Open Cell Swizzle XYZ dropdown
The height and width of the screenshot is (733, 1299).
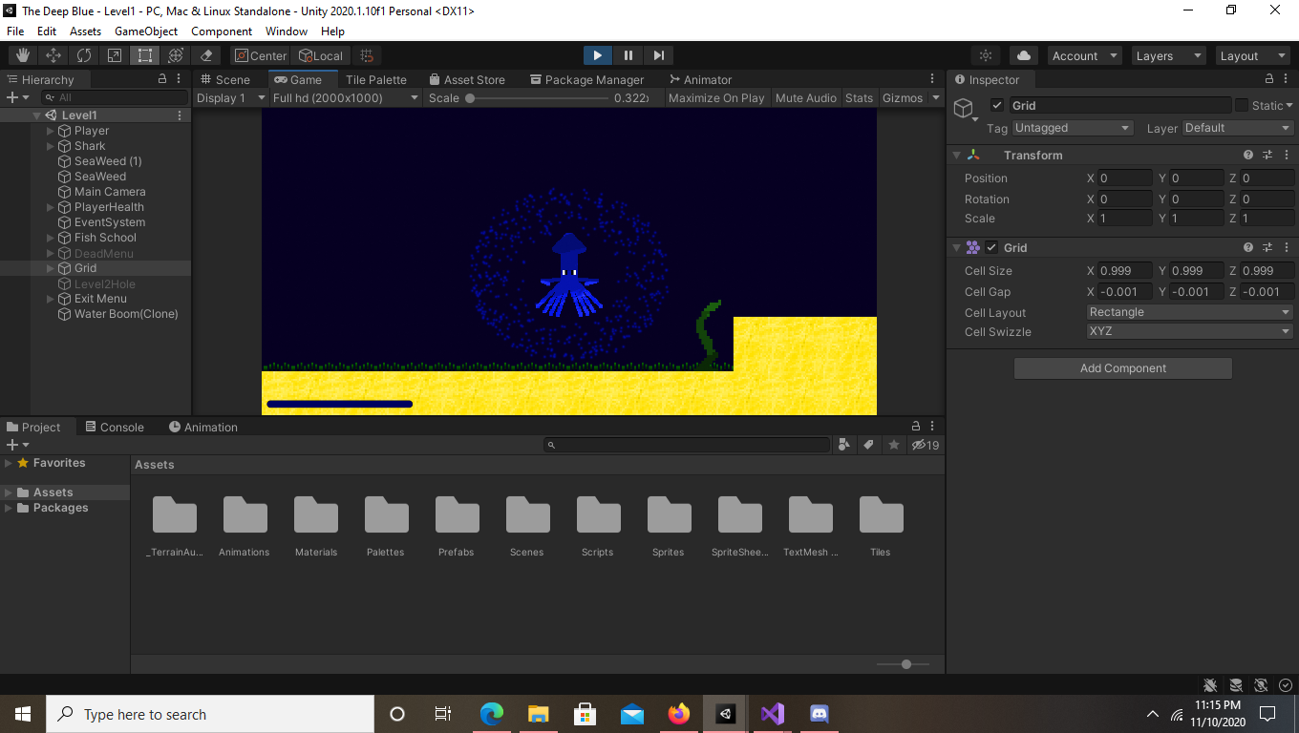pyautogui.click(x=1189, y=331)
